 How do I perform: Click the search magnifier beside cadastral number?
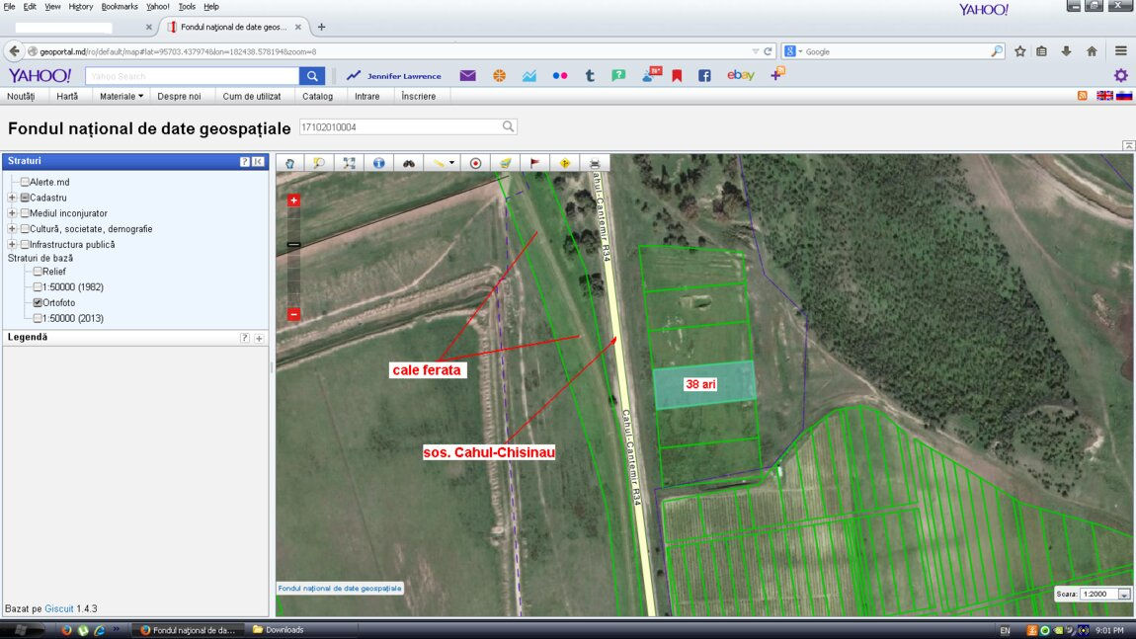[509, 126]
